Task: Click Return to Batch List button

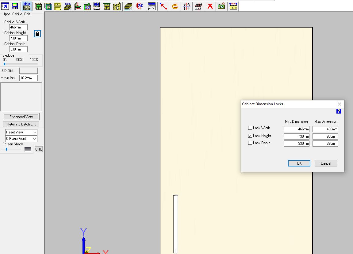Action: click(x=21, y=124)
